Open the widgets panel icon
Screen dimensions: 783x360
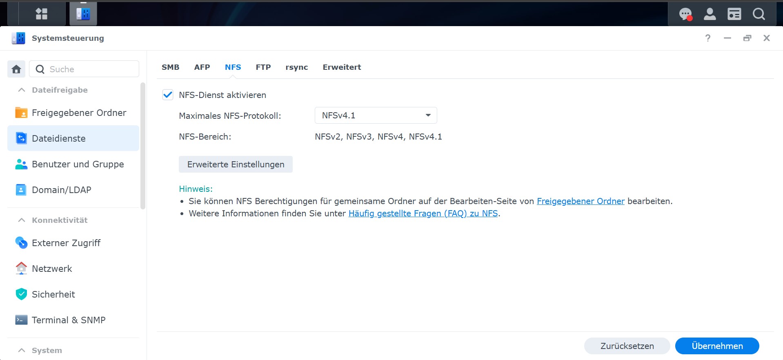(734, 14)
